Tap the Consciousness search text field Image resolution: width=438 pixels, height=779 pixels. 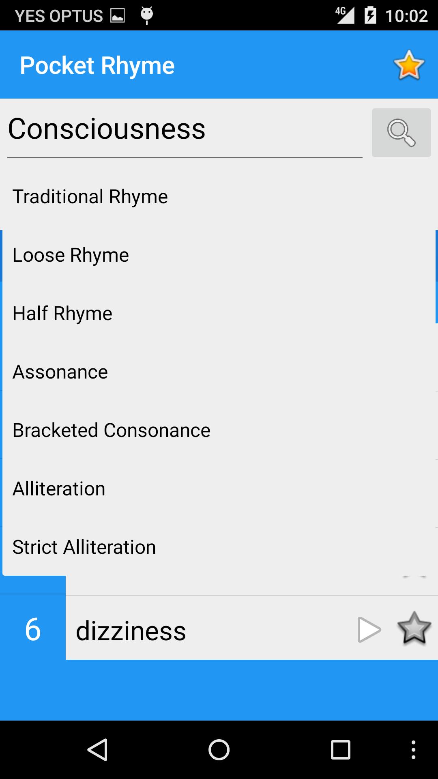185,130
